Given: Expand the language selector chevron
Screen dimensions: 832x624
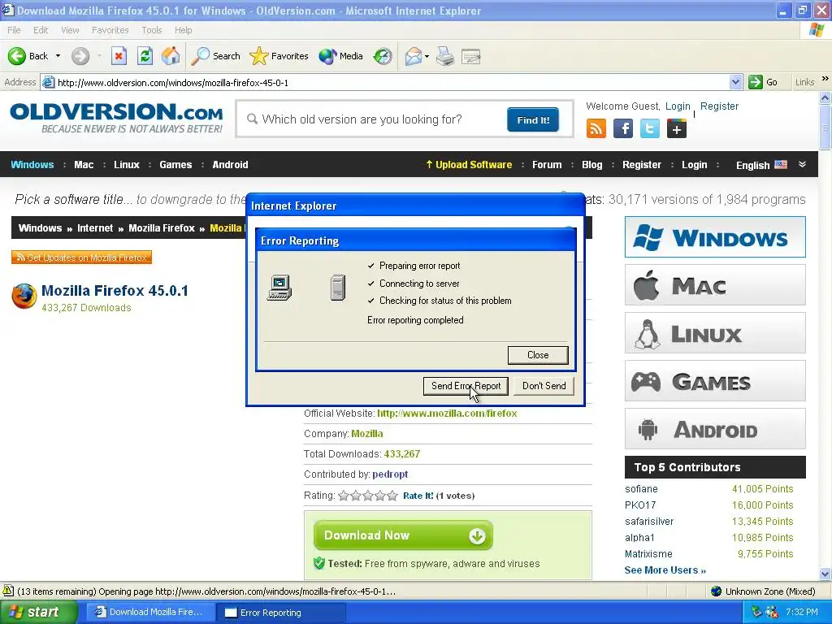Looking at the screenshot, I should (802, 164).
